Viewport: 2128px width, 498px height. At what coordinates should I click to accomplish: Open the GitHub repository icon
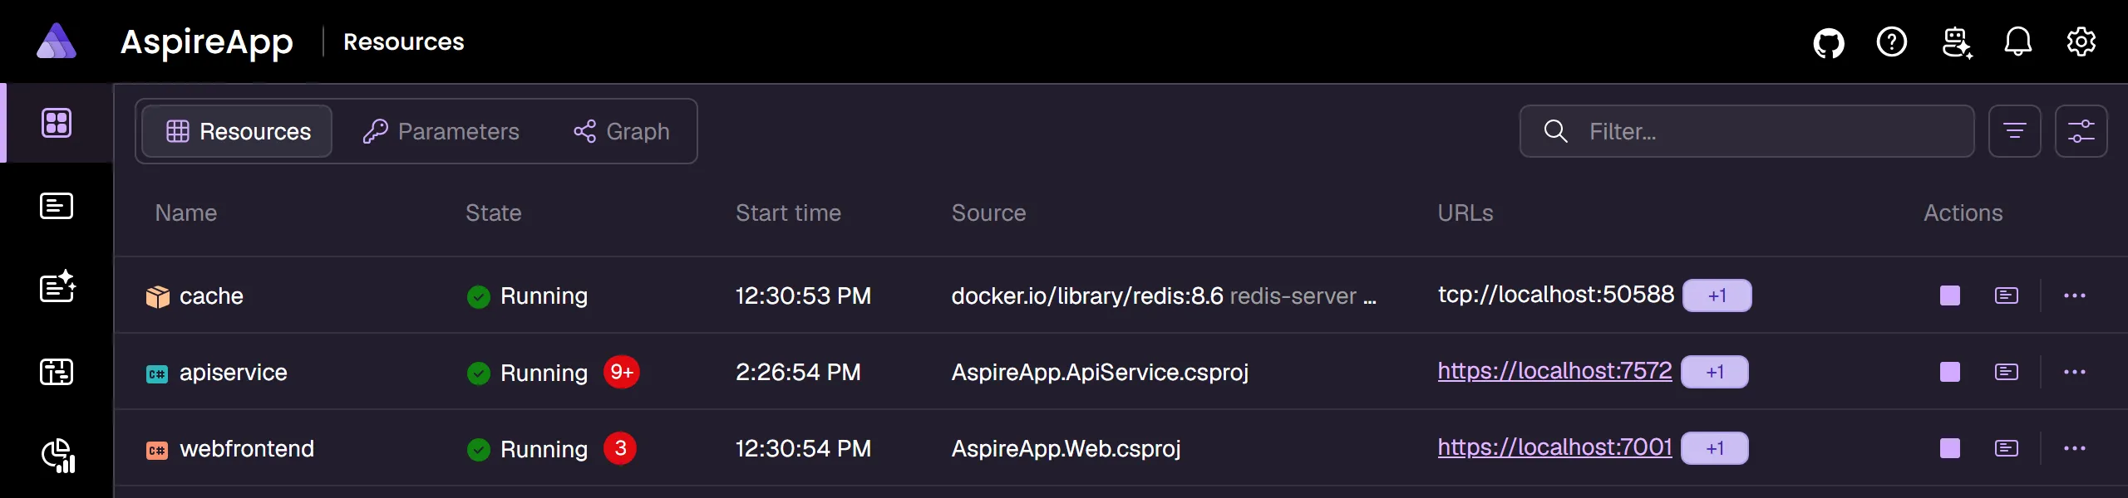tap(1829, 42)
